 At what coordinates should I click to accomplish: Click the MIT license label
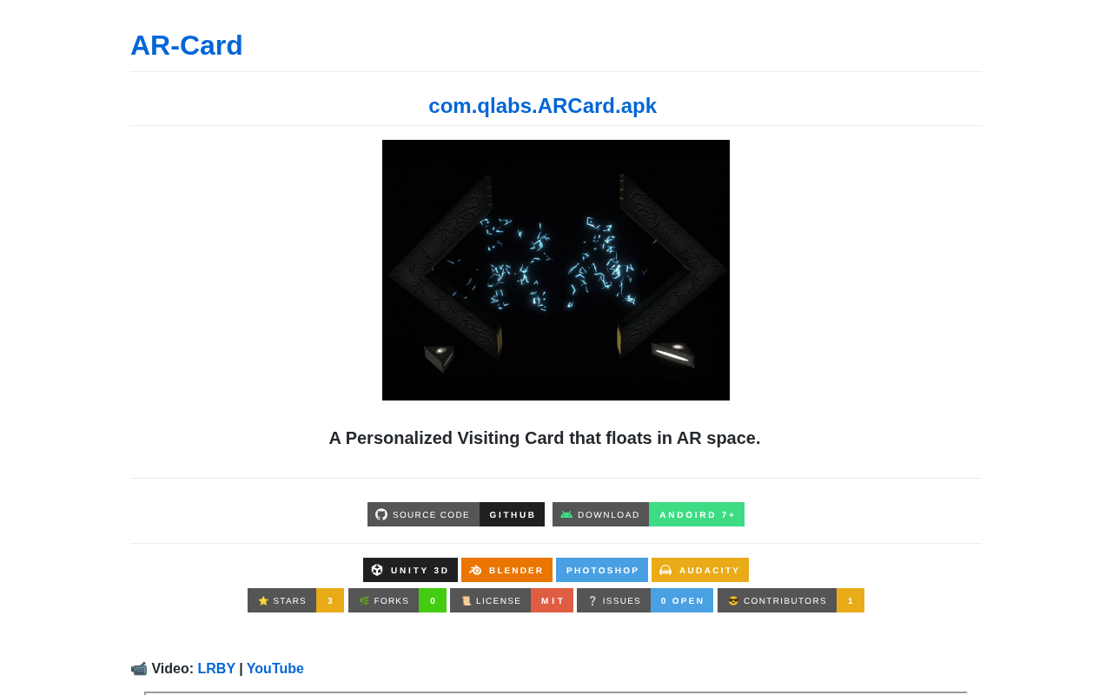(x=553, y=600)
